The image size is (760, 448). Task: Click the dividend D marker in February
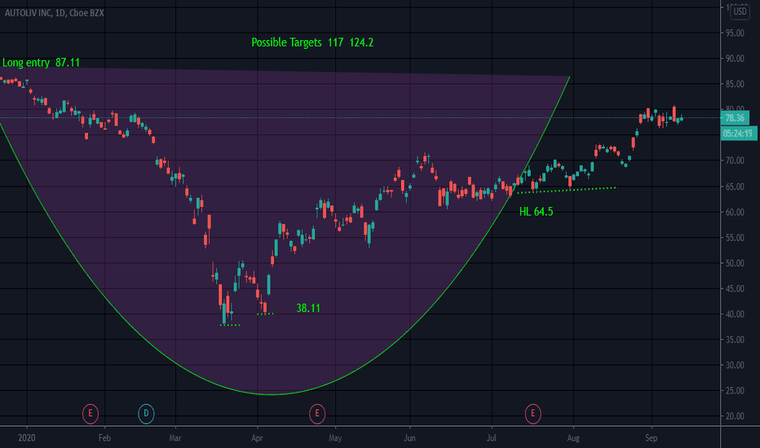pyautogui.click(x=146, y=414)
